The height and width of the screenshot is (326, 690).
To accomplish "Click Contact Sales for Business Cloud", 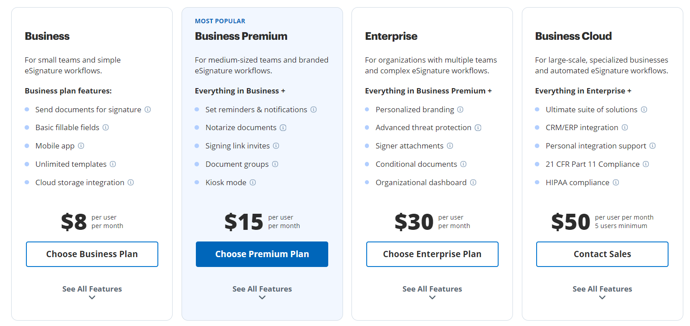I will click(x=602, y=254).
